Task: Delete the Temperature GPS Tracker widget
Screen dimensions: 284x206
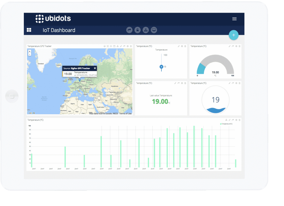Action: pos(131,46)
